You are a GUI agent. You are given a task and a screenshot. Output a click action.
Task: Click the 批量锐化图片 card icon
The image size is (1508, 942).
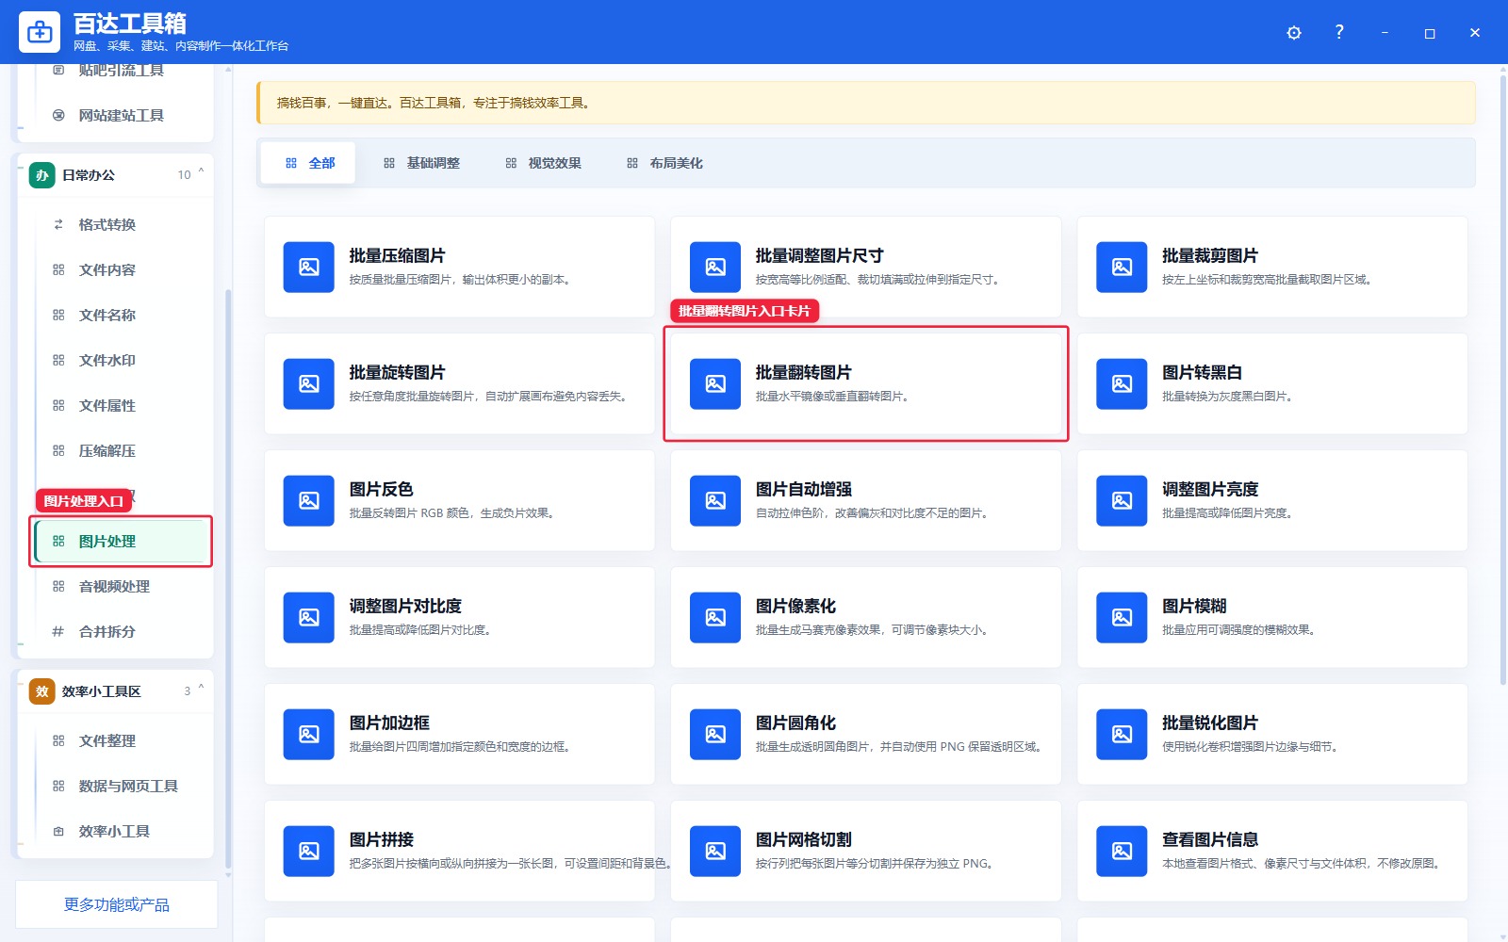[1122, 735]
